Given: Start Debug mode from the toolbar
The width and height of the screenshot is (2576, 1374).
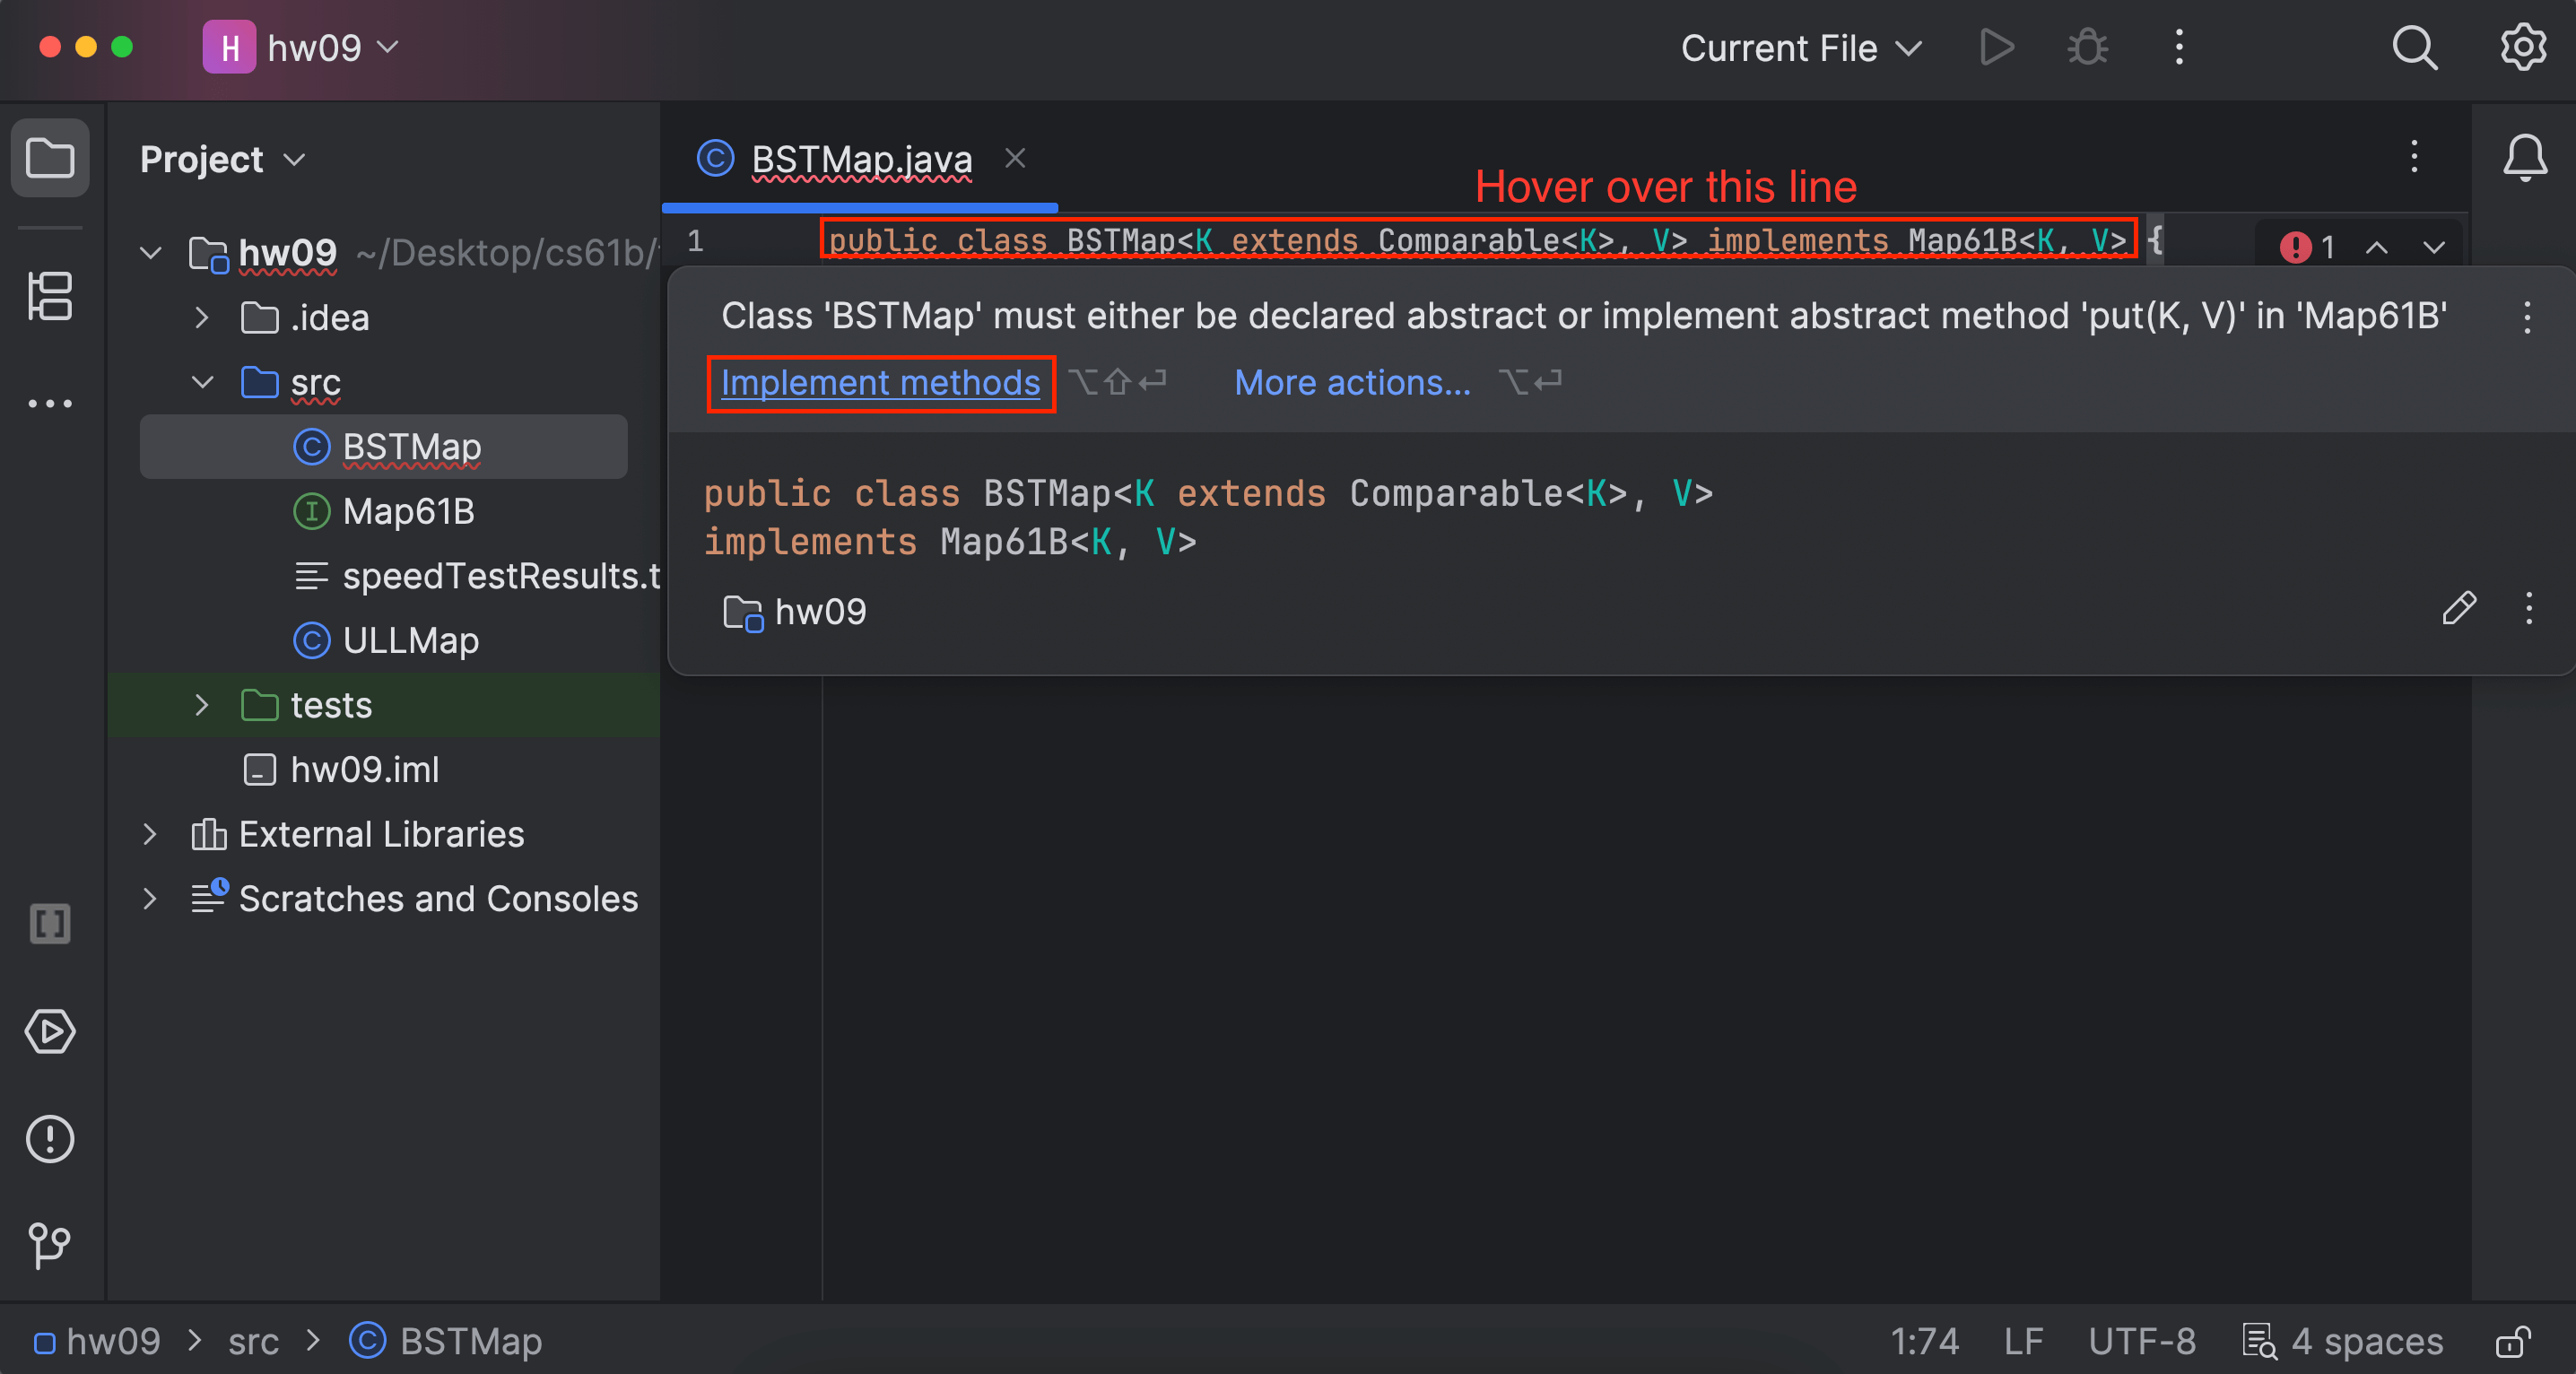Looking at the screenshot, I should pyautogui.click(x=2087, y=47).
